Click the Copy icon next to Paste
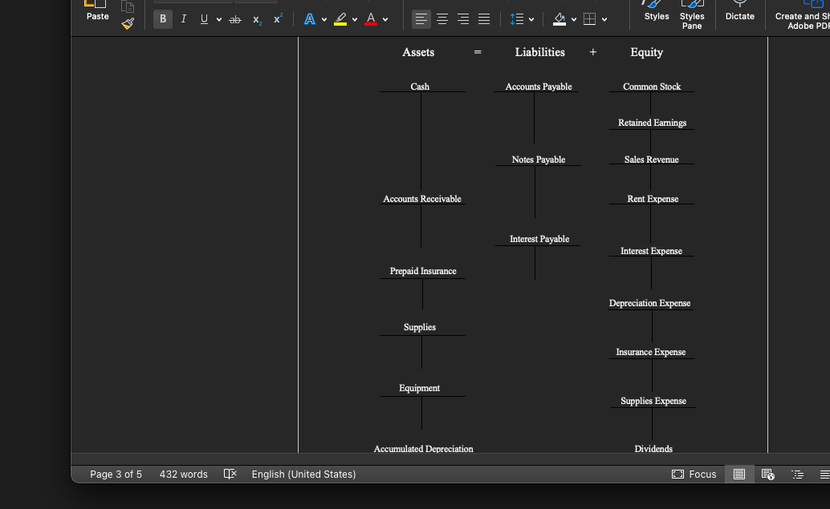Screen dimensions: 830x509 128,7
